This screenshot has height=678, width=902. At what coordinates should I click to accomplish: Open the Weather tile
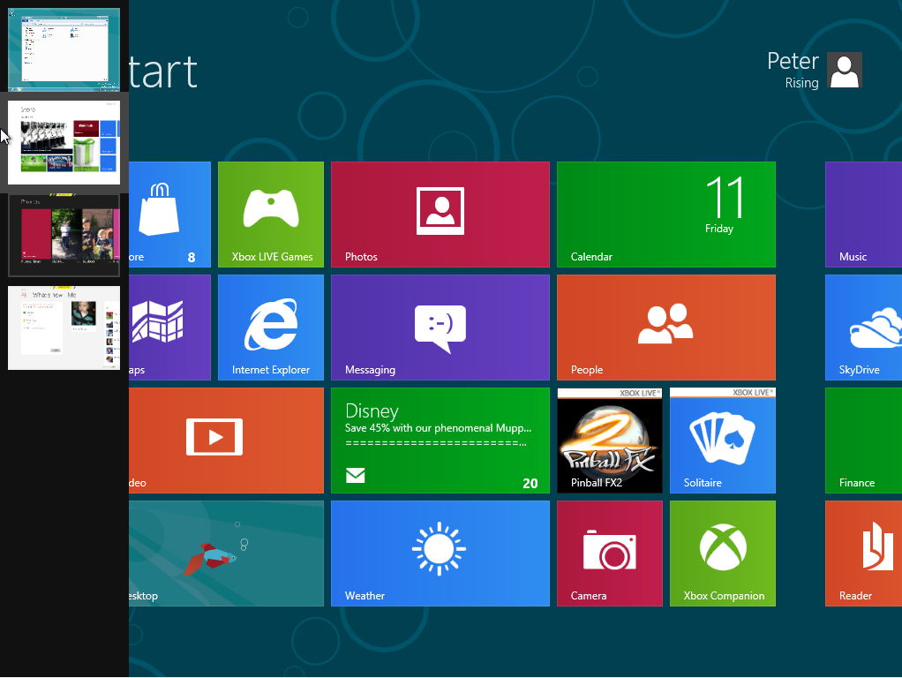click(x=440, y=554)
